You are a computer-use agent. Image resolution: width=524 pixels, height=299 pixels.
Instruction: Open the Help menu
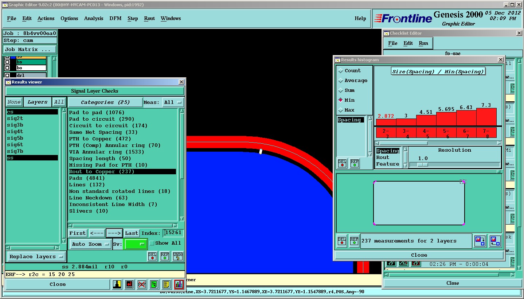(x=360, y=19)
